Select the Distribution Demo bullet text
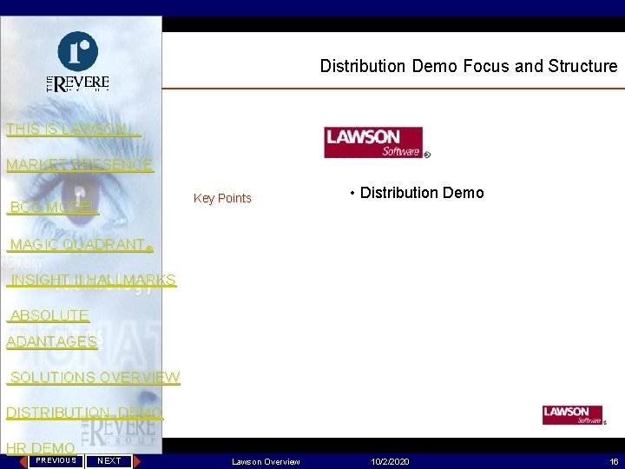Image resolution: width=625 pixels, height=469 pixels. click(422, 193)
